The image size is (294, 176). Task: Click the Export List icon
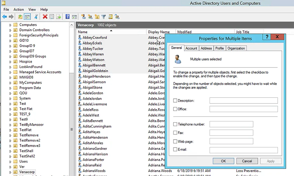pos(59,17)
